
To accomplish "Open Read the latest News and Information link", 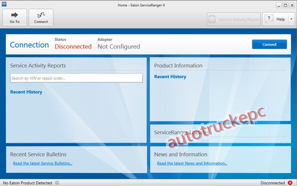I will pyautogui.click(x=192, y=163).
